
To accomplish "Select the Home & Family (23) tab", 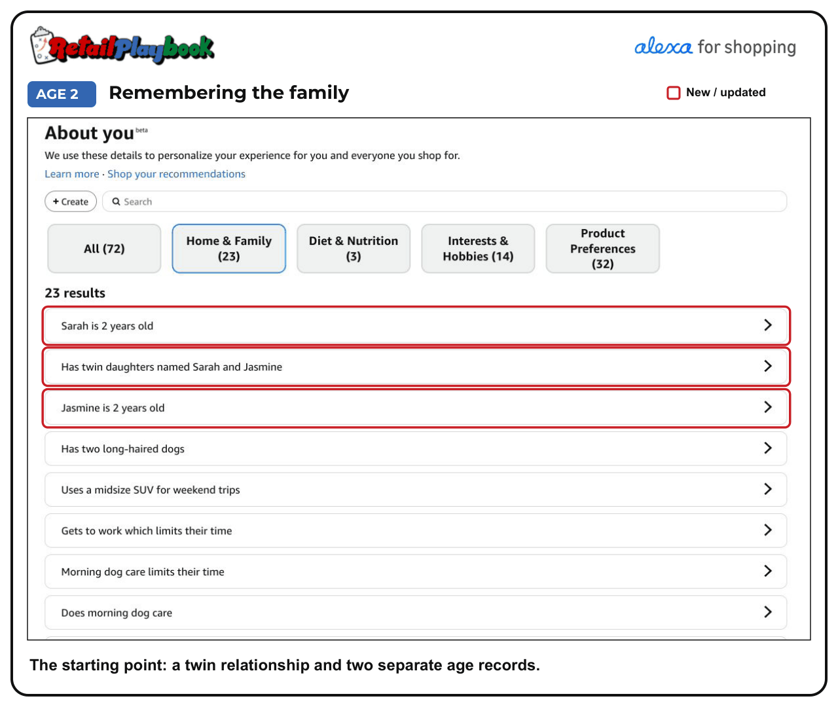I will tap(229, 249).
